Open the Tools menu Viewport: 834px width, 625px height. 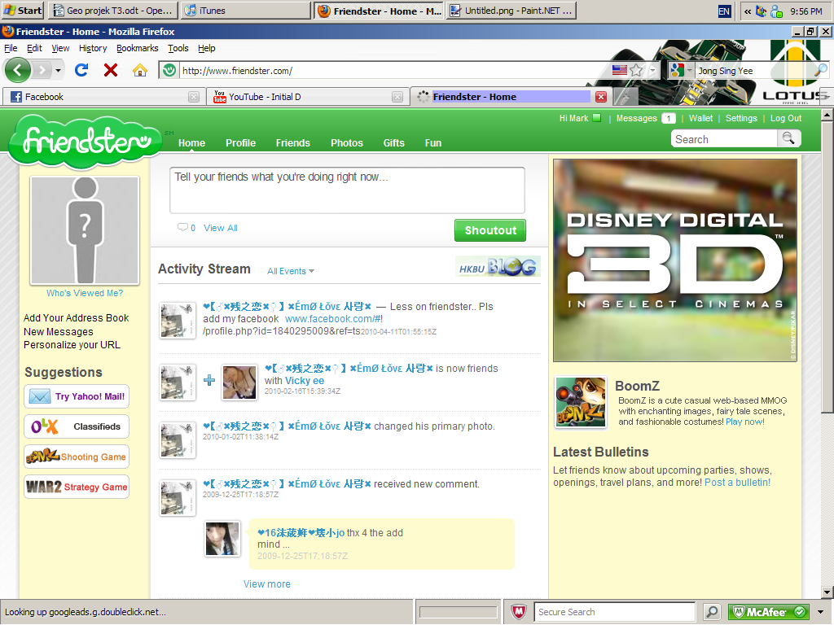pyautogui.click(x=178, y=48)
